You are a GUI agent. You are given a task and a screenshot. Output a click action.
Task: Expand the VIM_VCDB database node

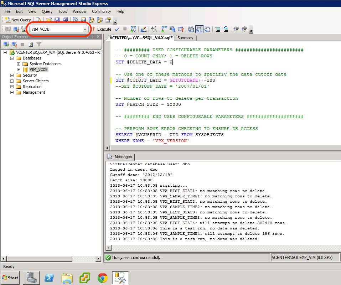click(19, 69)
